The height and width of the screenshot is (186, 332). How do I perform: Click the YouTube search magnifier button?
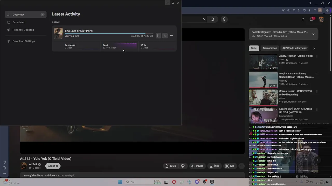[x=212, y=19]
